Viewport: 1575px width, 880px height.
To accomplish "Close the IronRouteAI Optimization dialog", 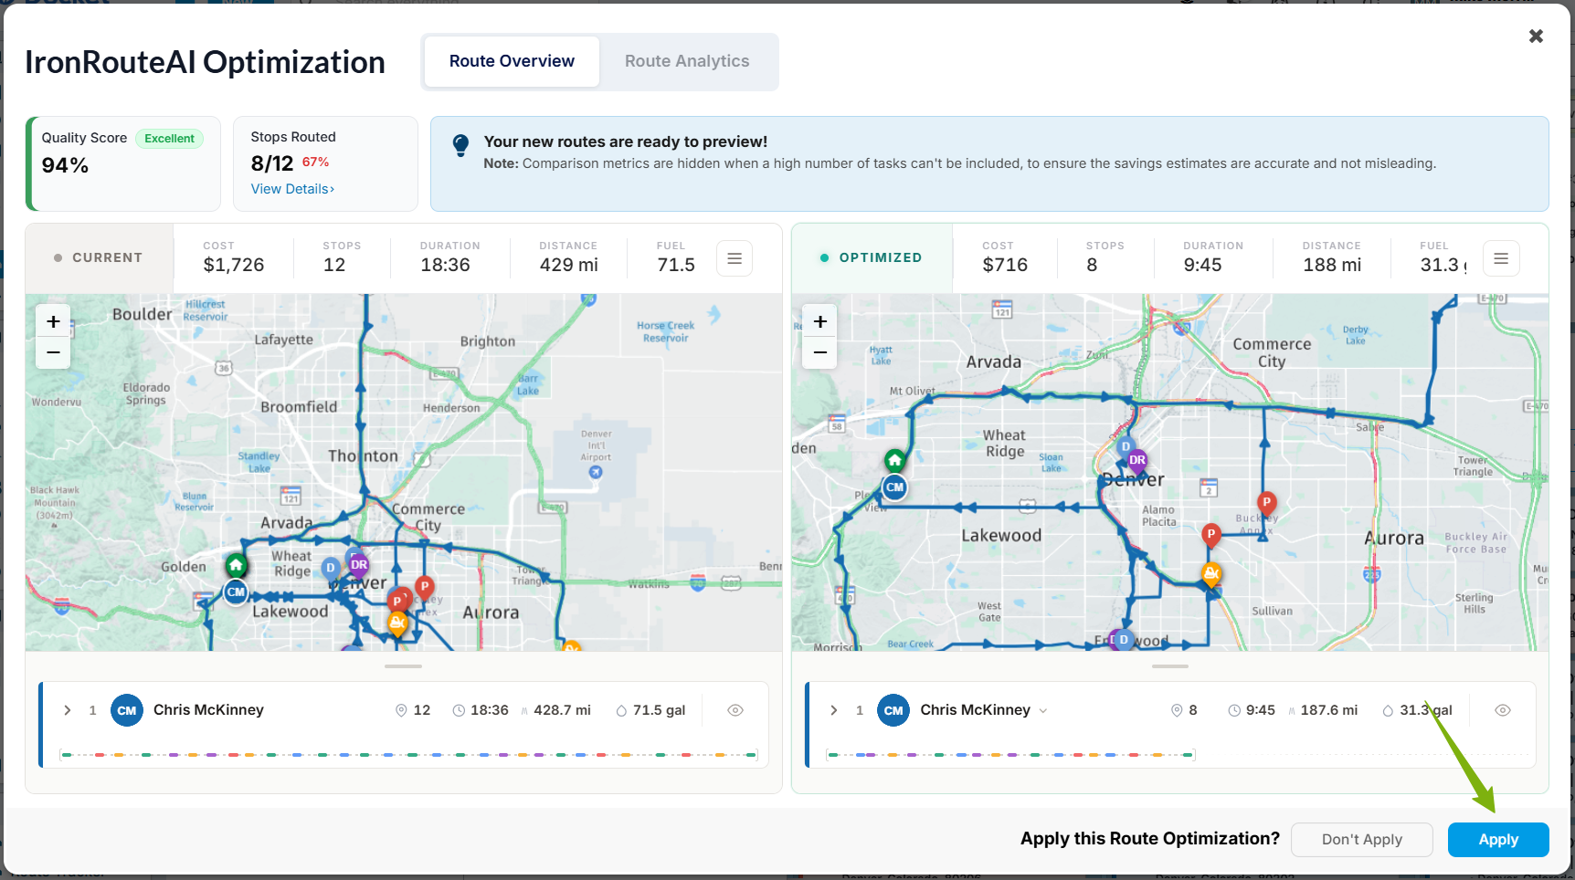I will (1536, 36).
